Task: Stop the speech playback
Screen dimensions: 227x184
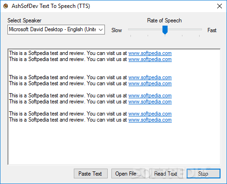Action: pos(203,173)
